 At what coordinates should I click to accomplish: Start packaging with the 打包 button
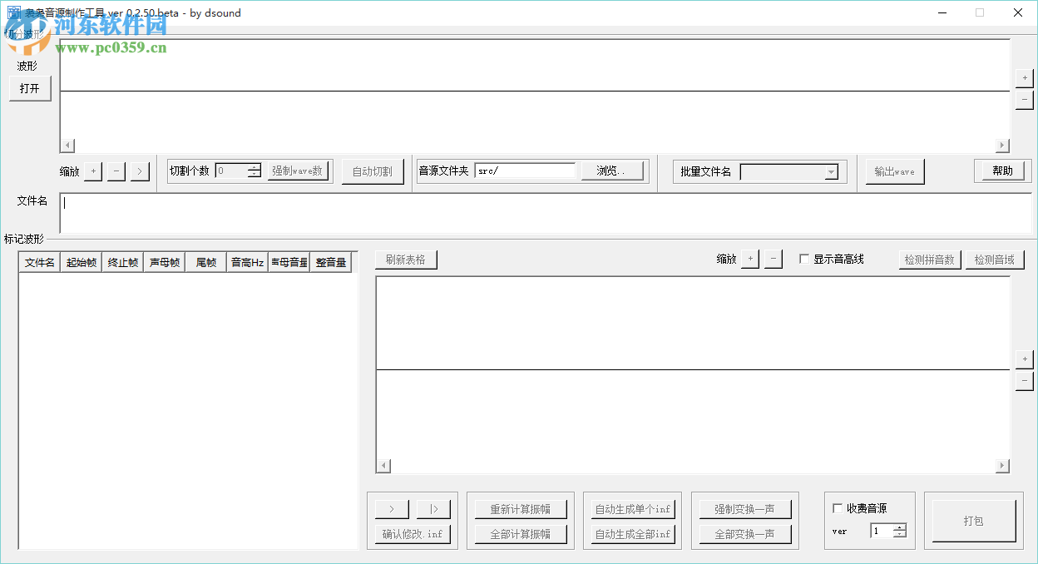pyautogui.click(x=973, y=520)
